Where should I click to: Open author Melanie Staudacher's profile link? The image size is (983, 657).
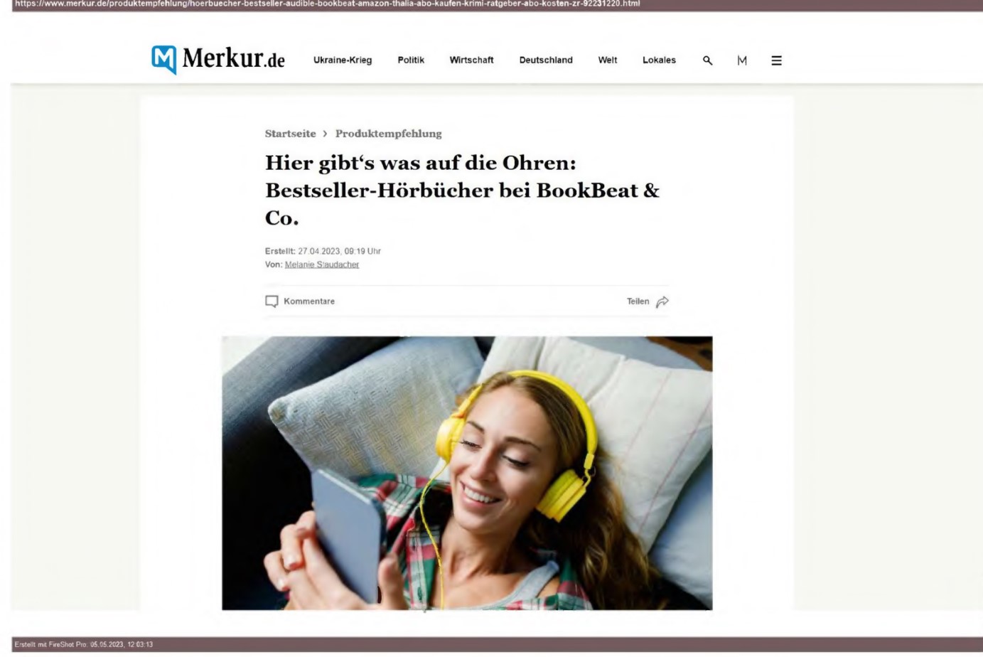click(x=322, y=265)
